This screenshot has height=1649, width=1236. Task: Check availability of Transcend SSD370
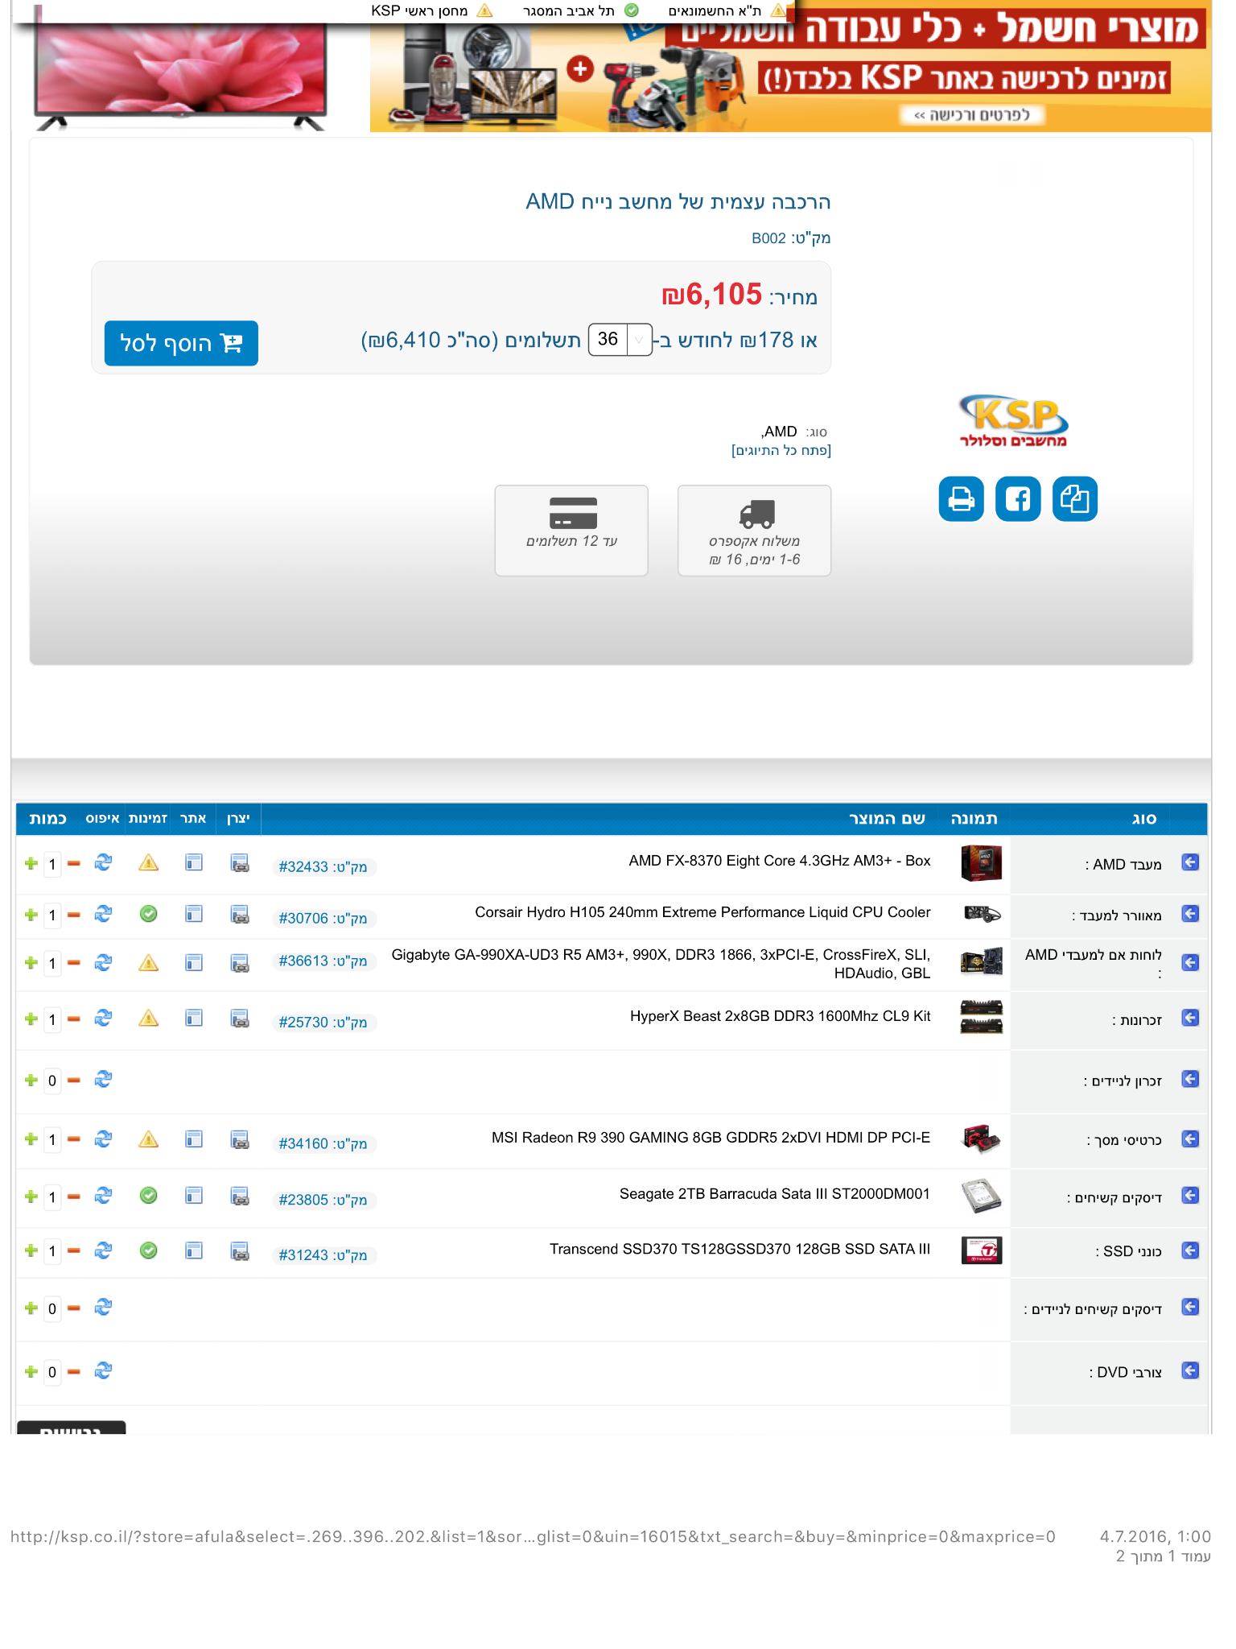point(148,1250)
